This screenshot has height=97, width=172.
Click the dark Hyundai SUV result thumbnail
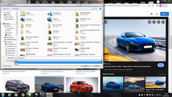pos(17,85)
